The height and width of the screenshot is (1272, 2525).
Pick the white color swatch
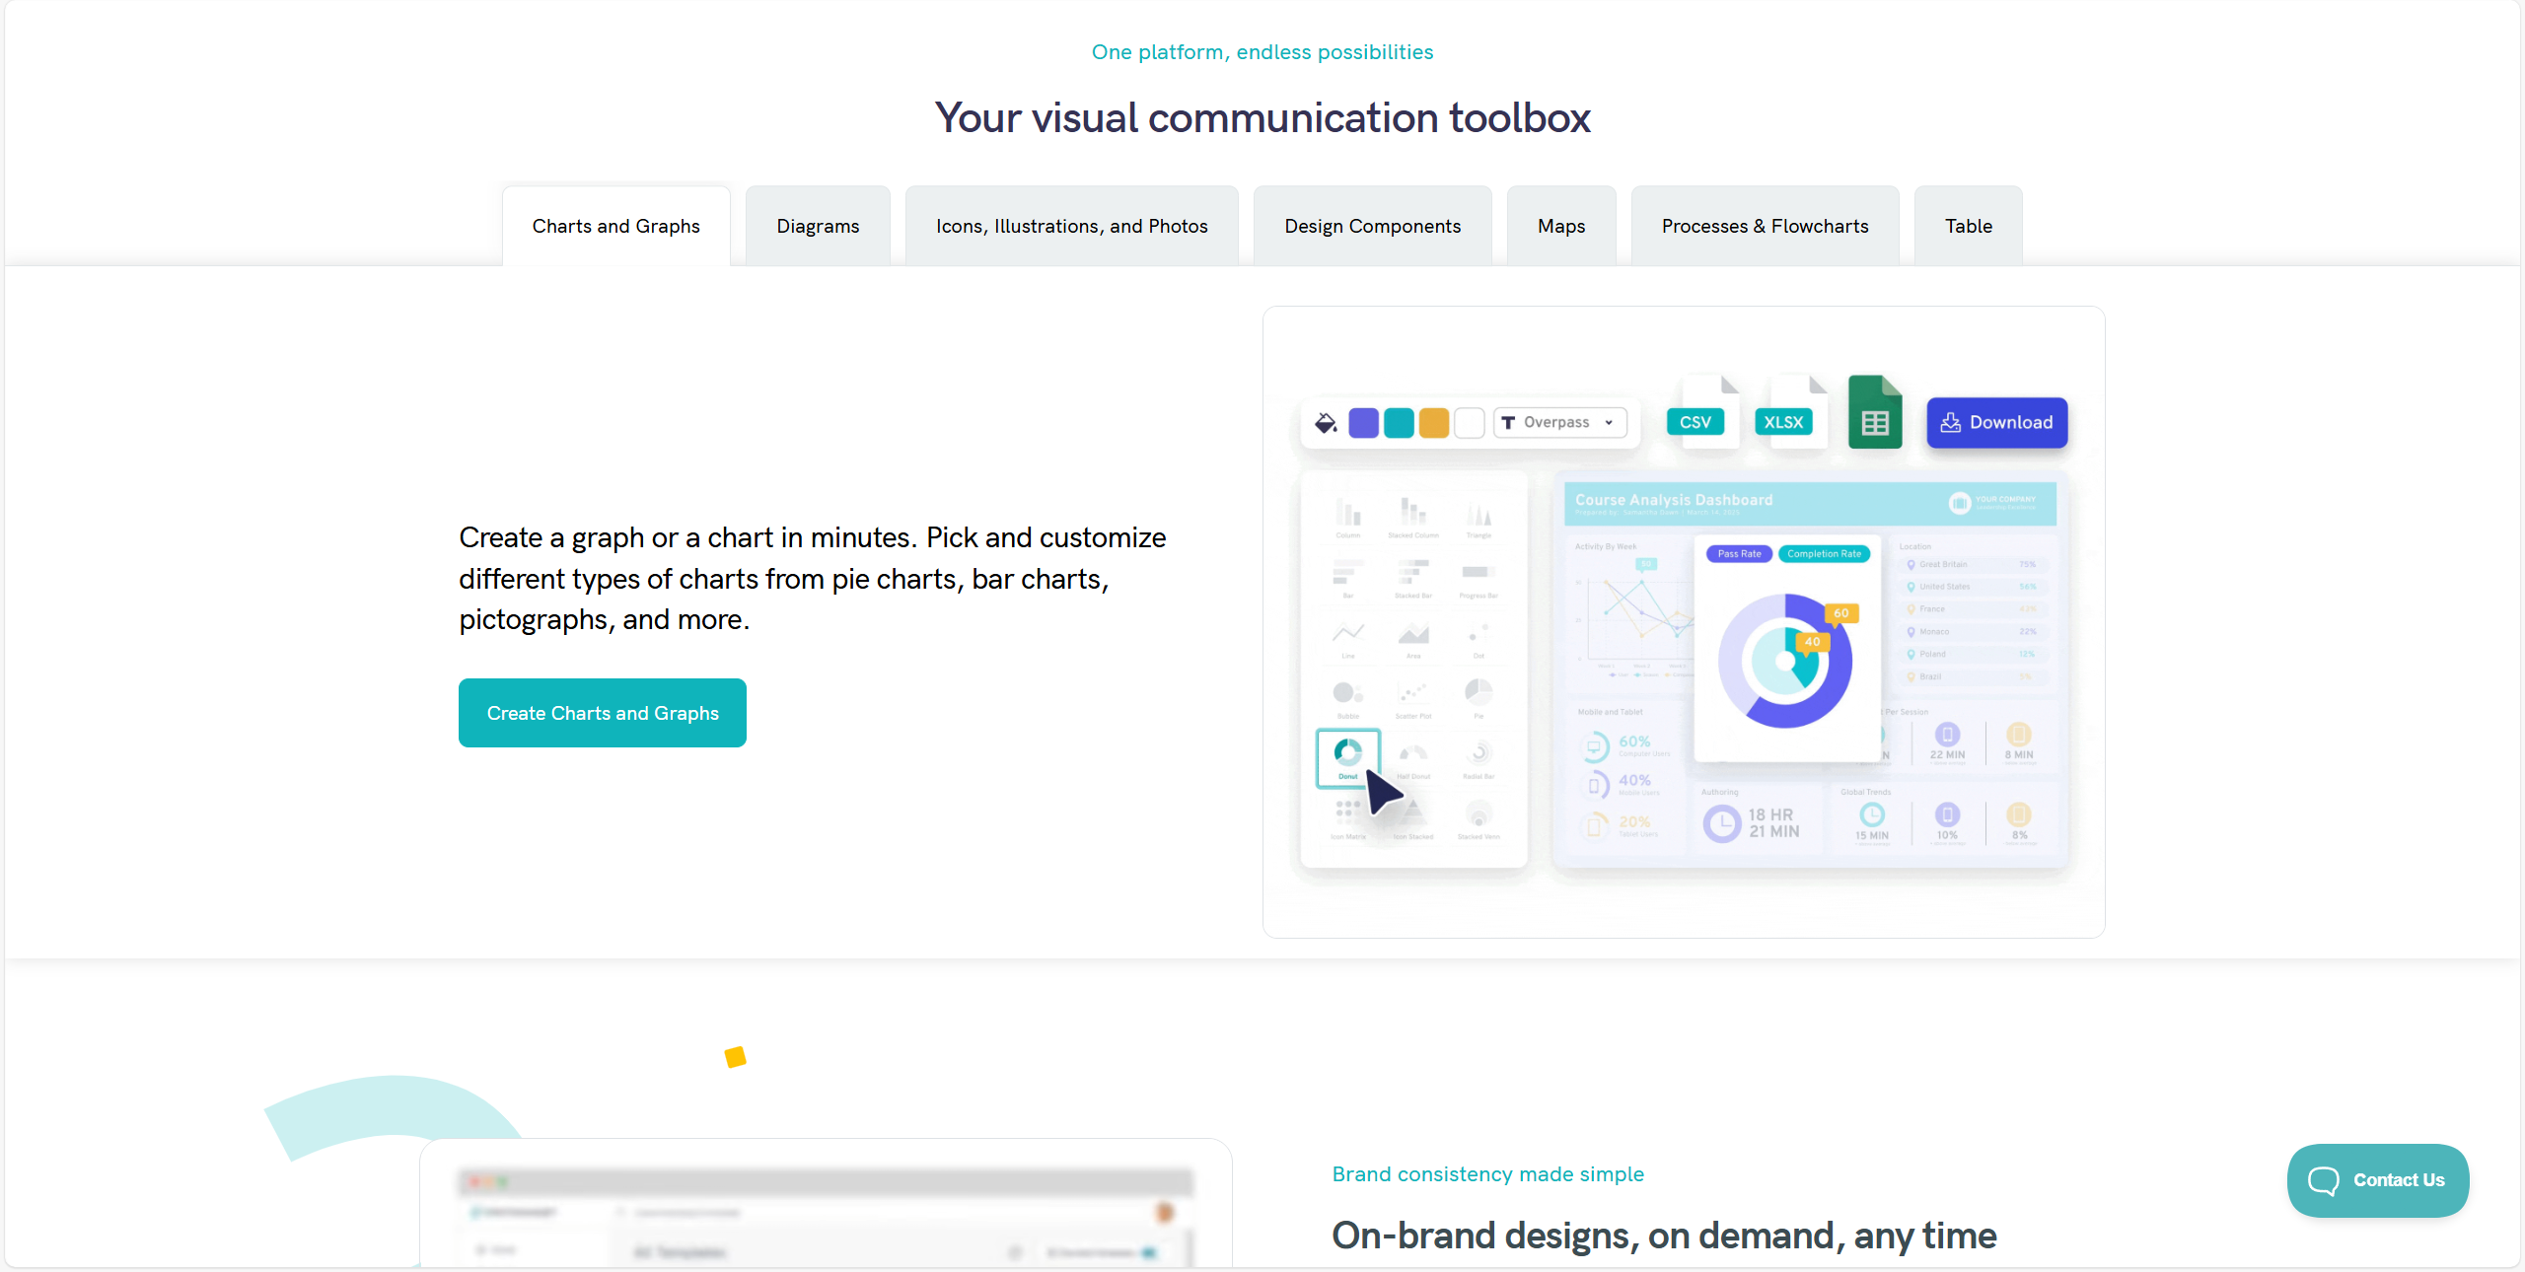coord(1469,423)
